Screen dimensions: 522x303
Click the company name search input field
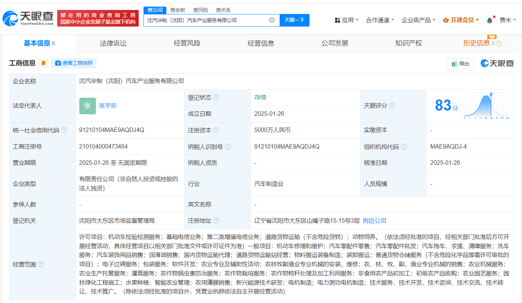click(207, 20)
